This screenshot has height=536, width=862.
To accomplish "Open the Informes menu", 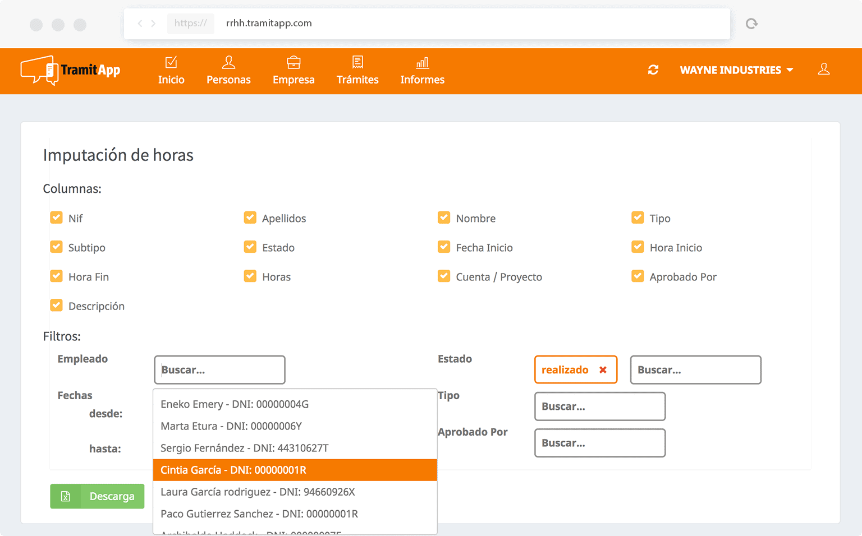I will pyautogui.click(x=423, y=71).
